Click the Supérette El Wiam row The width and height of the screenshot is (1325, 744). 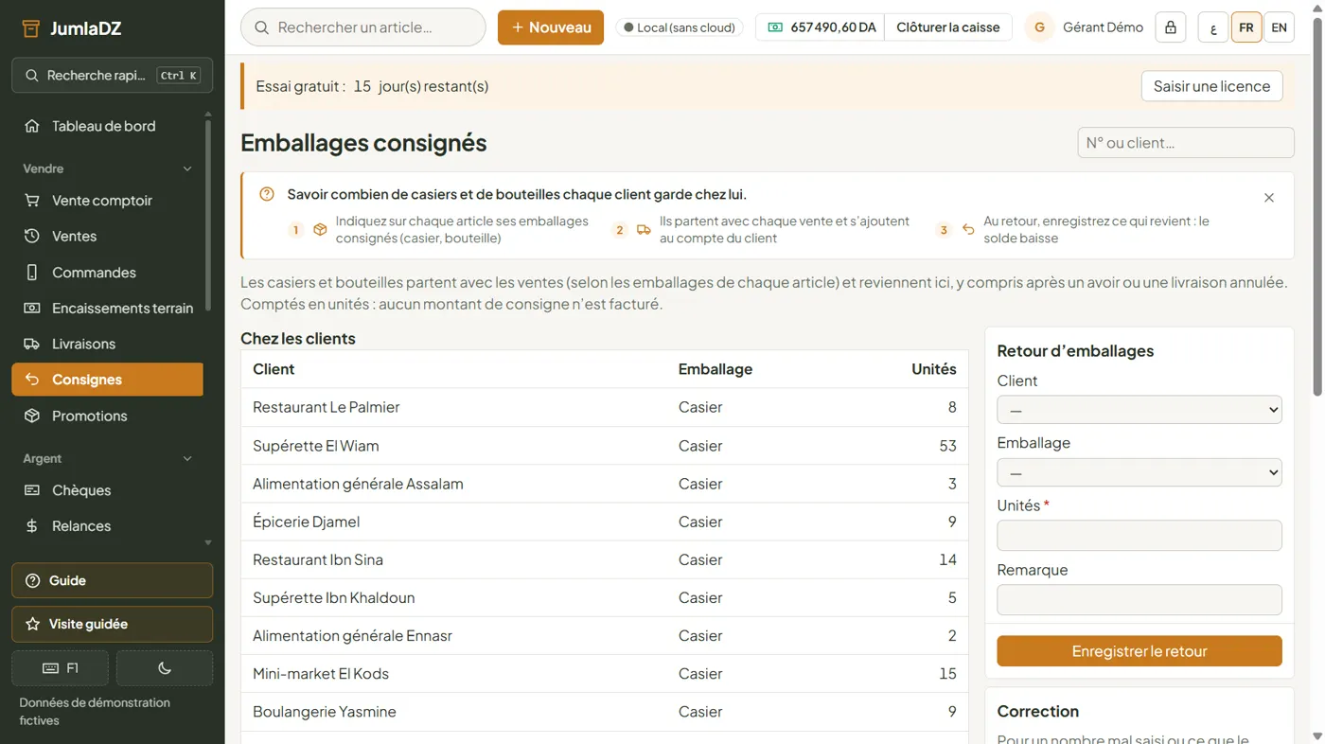tap(605, 446)
